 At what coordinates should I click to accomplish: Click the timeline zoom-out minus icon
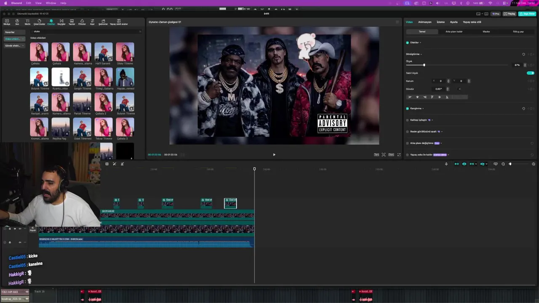point(503,164)
